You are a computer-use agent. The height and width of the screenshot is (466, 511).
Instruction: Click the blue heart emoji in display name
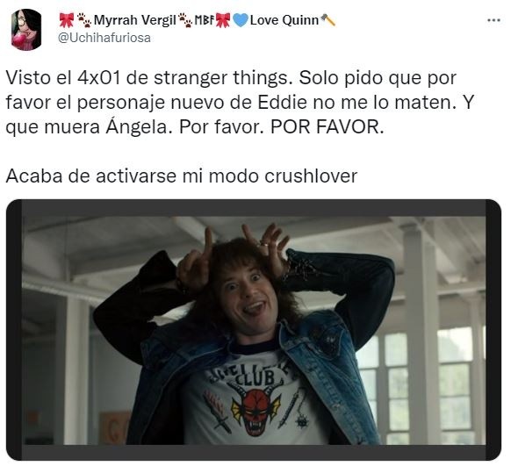coord(241,20)
